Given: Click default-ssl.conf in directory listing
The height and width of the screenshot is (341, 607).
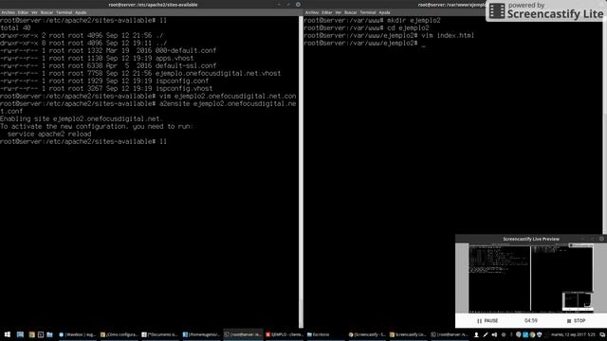Looking at the screenshot, I should coord(186,65).
